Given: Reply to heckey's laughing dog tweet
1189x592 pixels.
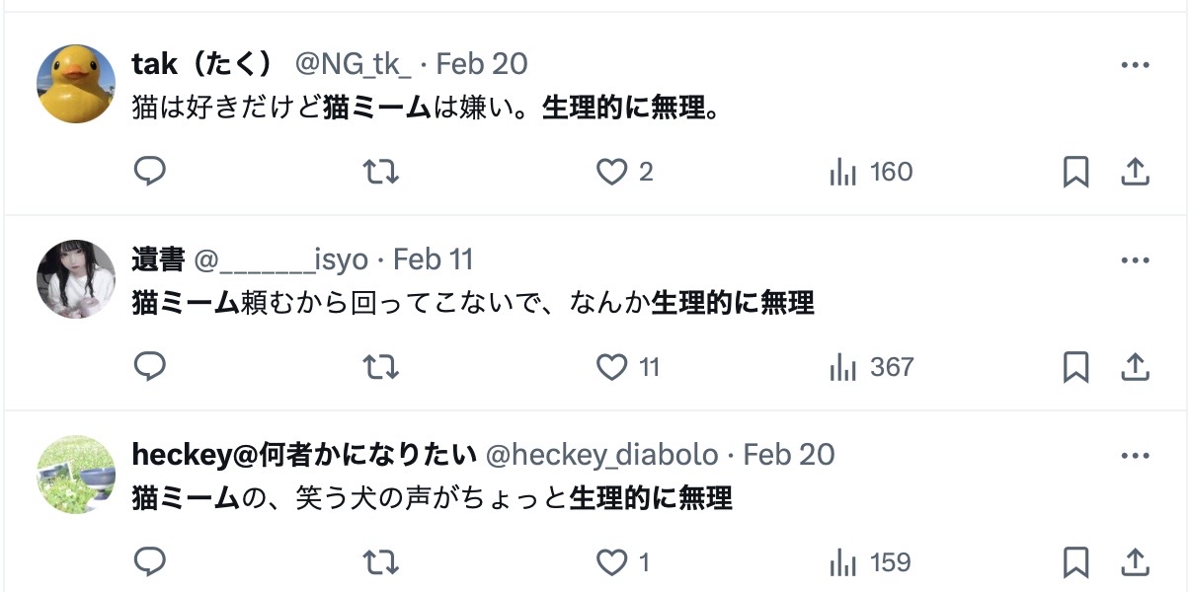Looking at the screenshot, I should pos(149,562).
